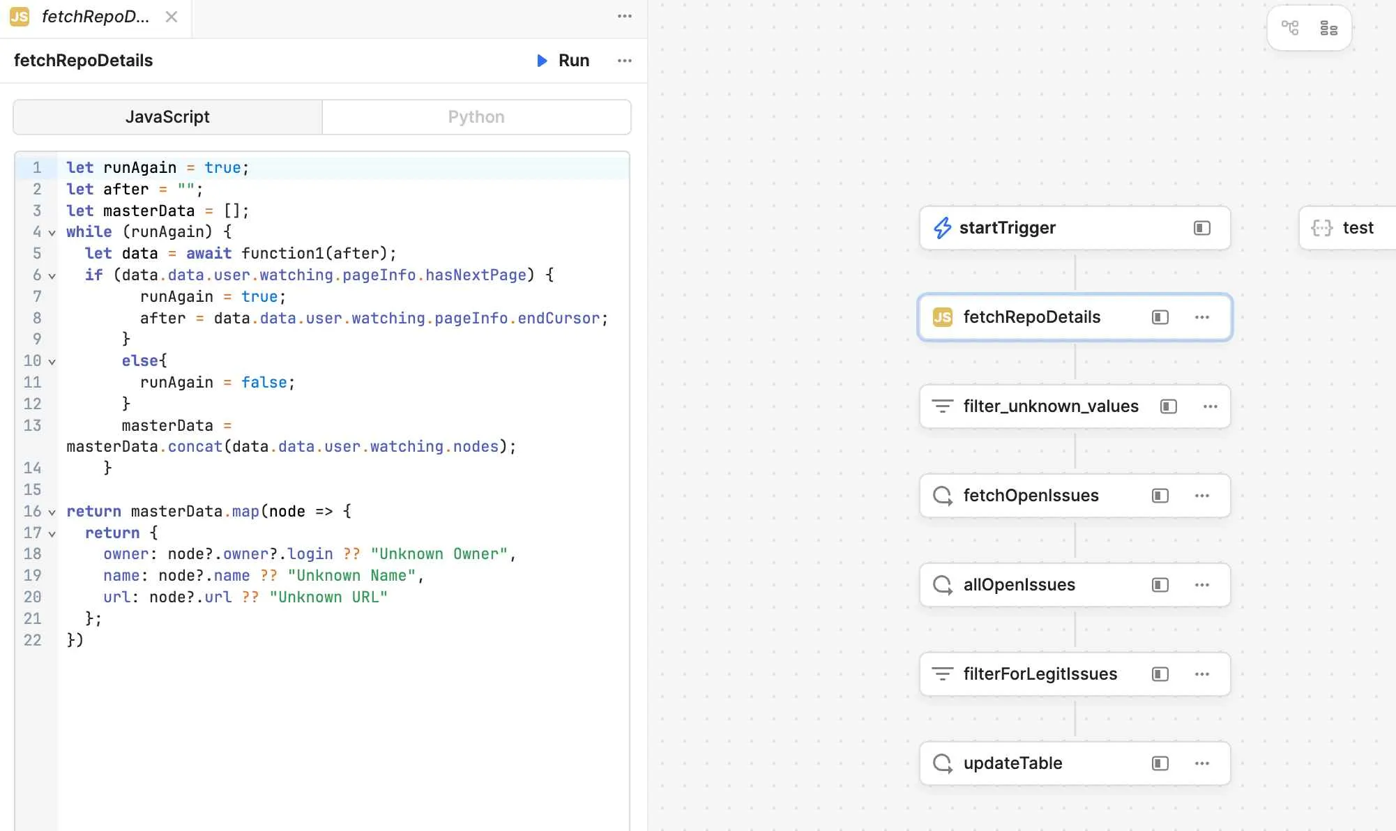The height and width of the screenshot is (831, 1396).
Task: Select the filterForLegitIssues block label
Action: [x=1040, y=674]
